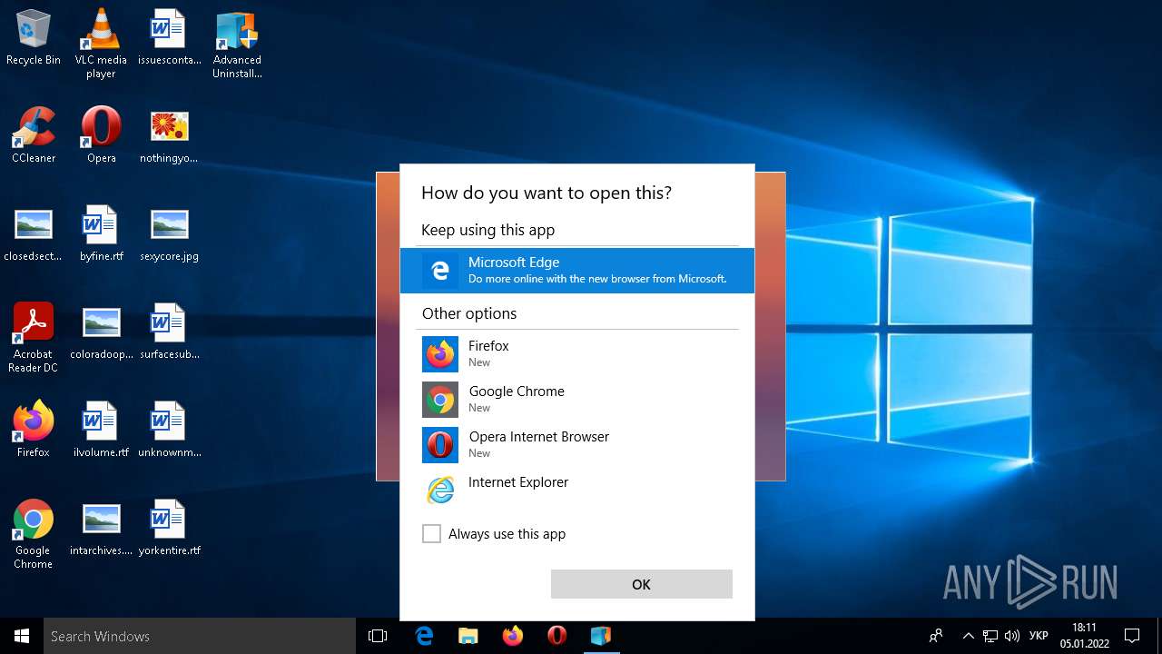Switch input language УКР indicator

pyautogui.click(x=1039, y=636)
